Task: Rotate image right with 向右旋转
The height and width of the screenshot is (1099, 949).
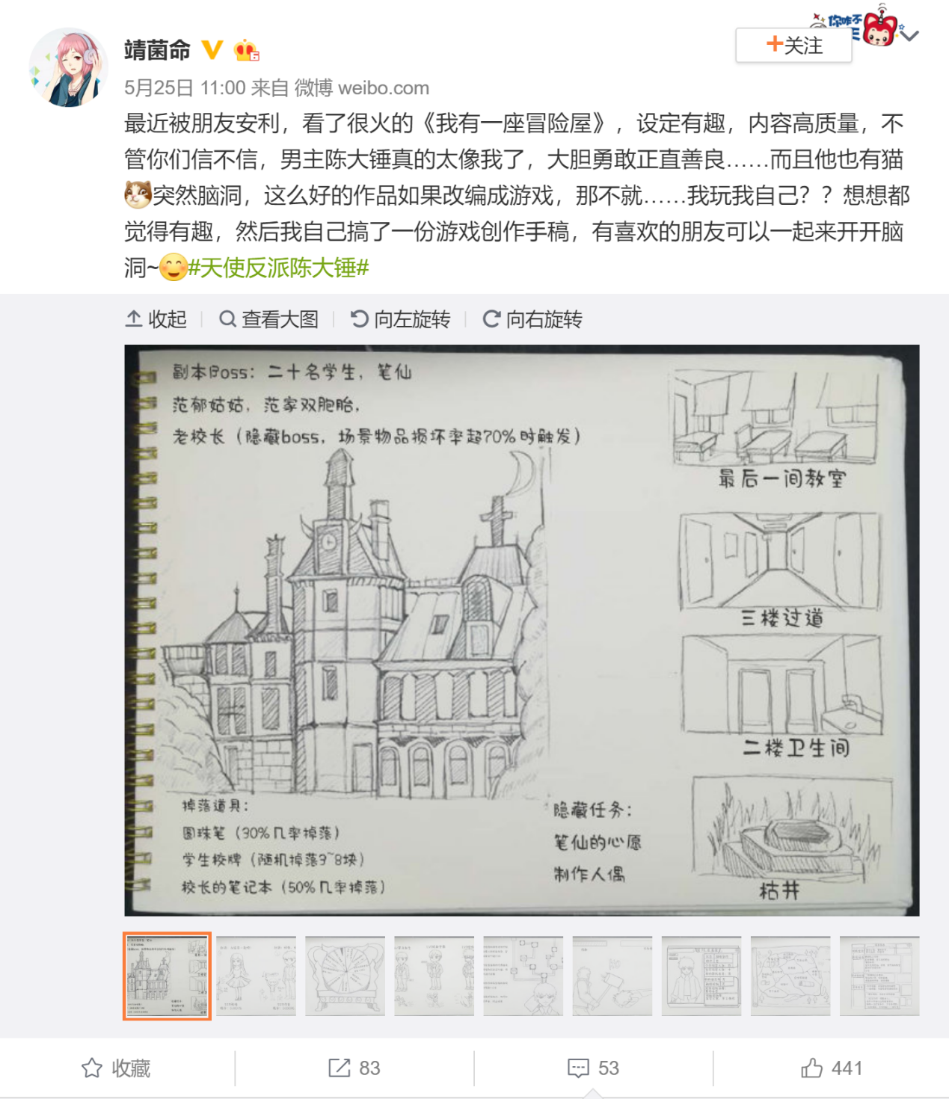Action: tap(532, 319)
